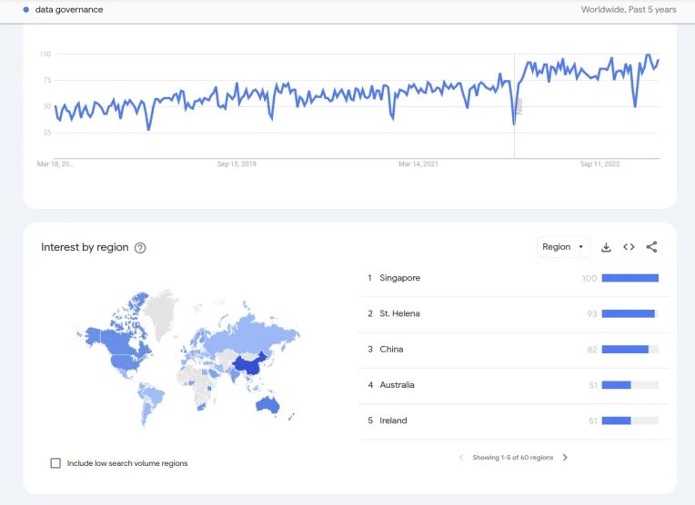This screenshot has width=695, height=505.
Task: Click the blue dot beside data governance
Action: (x=26, y=10)
